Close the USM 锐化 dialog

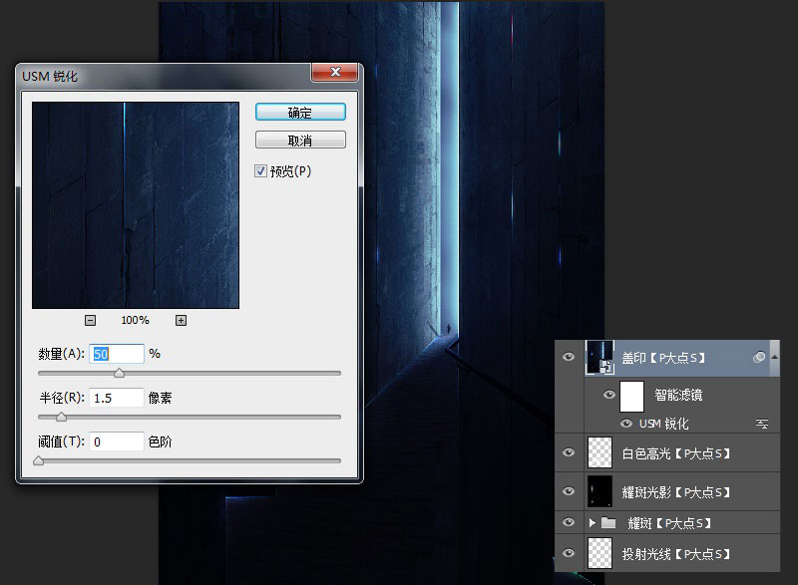coord(335,72)
